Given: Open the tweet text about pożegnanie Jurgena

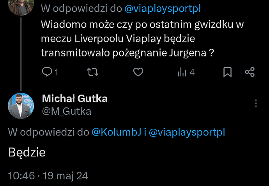Looking at the screenshot, I should click(x=142, y=39).
